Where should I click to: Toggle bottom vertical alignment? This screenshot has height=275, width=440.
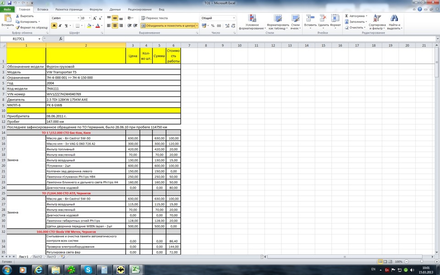click(x=121, y=18)
